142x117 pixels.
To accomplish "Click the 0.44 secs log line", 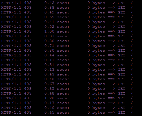I will 67,55.
